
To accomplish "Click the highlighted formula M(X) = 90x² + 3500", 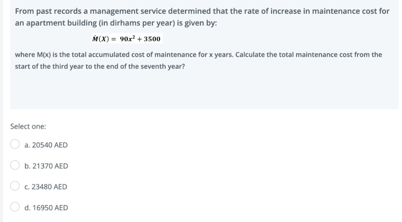I will click(126, 38).
